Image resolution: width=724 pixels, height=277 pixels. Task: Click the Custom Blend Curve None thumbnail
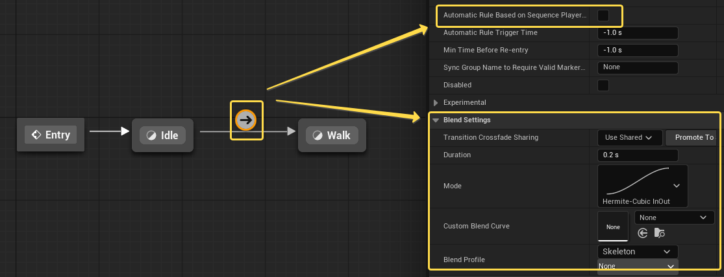[x=613, y=227]
